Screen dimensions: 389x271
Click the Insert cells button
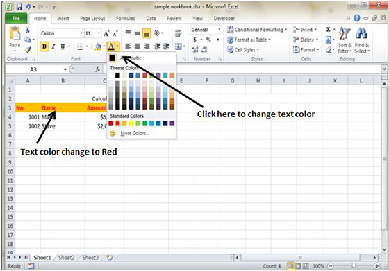[305, 30]
